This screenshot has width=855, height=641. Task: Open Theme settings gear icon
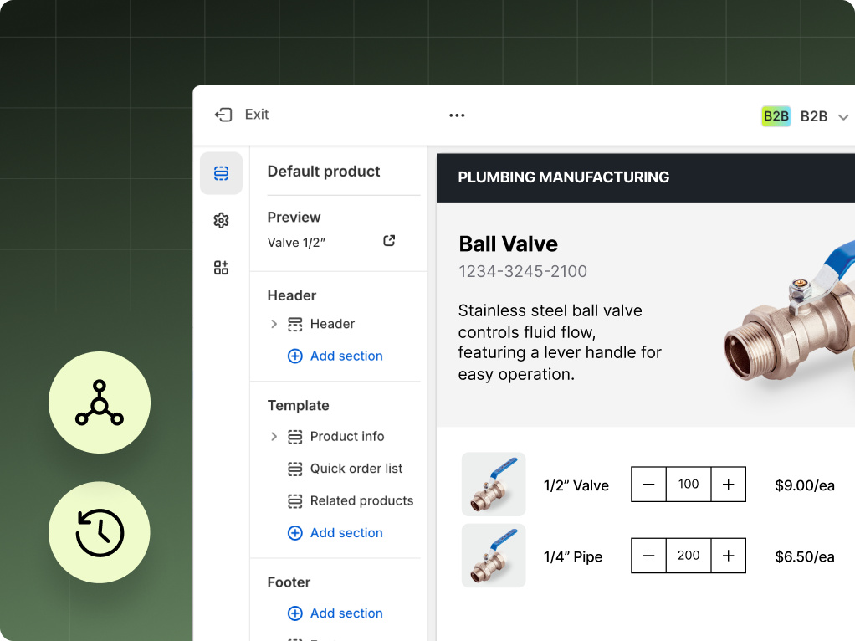221,220
